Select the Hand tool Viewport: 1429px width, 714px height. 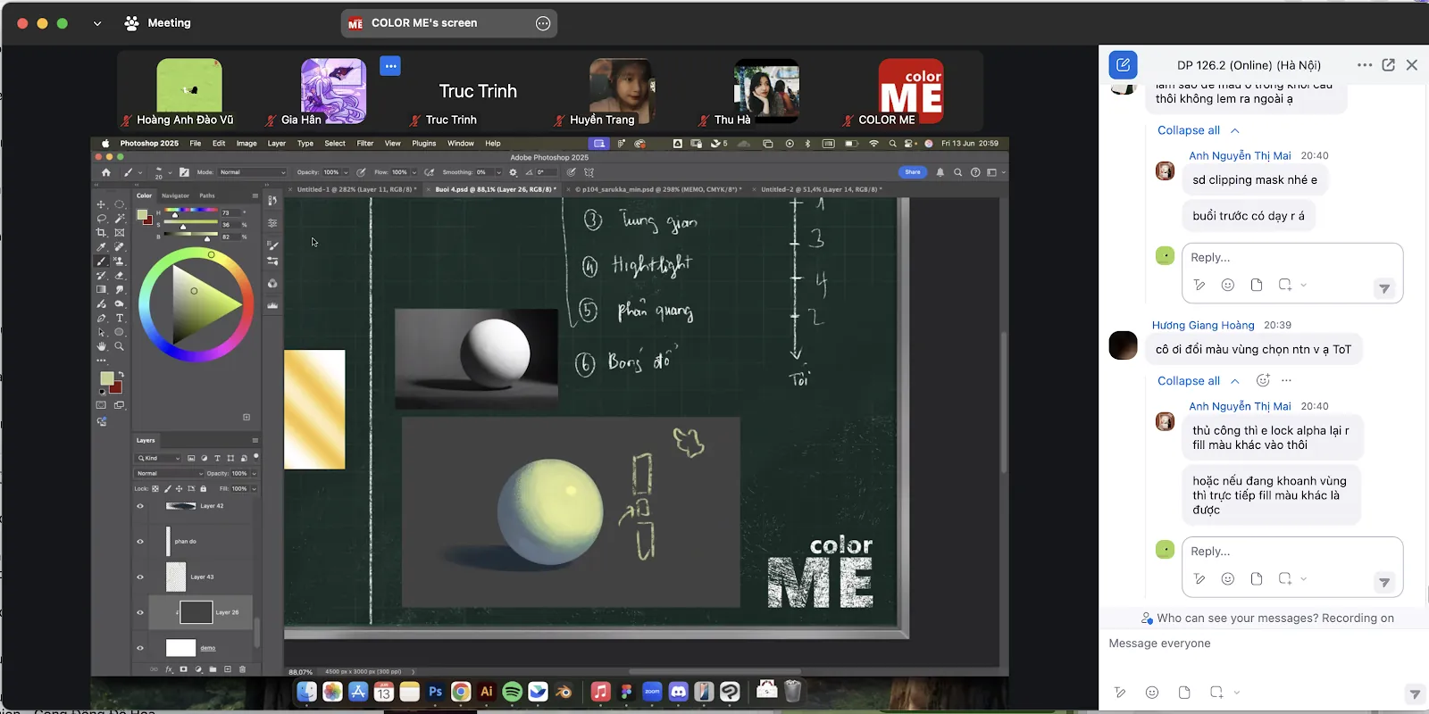pos(101,346)
